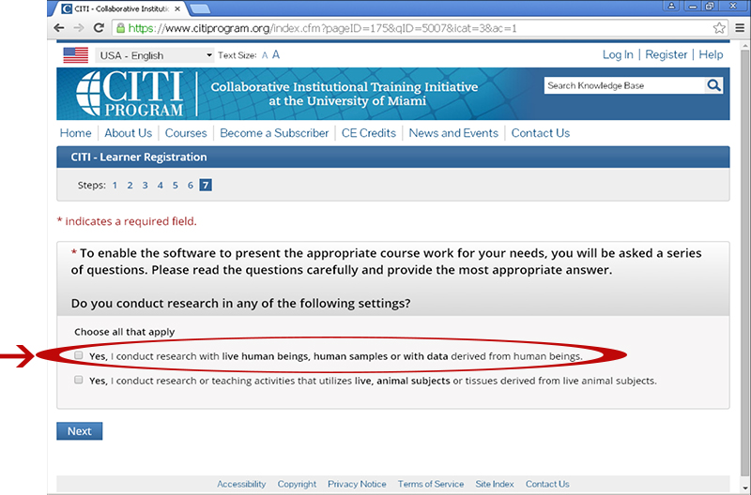Go back using browser back arrow
751x495 pixels.
click(x=59, y=28)
